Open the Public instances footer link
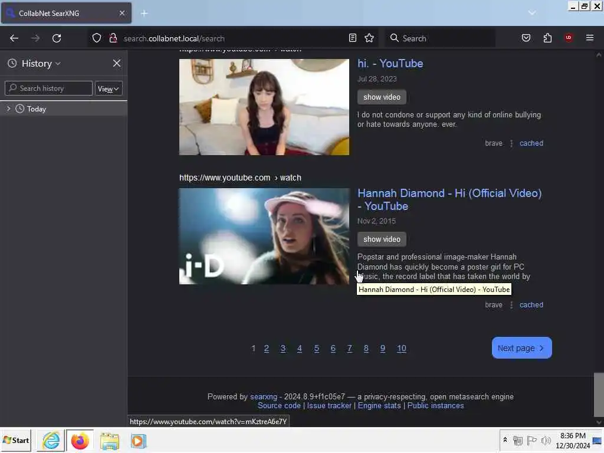Image resolution: width=604 pixels, height=453 pixels. [435, 406]
